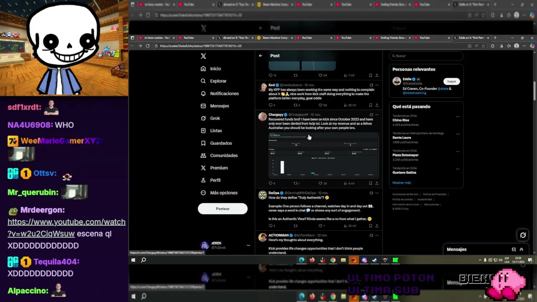Switch to 'Smiling Friends' browser tab
The width and height of the screenshot is (537, 302).
click(x=392, y=38)
